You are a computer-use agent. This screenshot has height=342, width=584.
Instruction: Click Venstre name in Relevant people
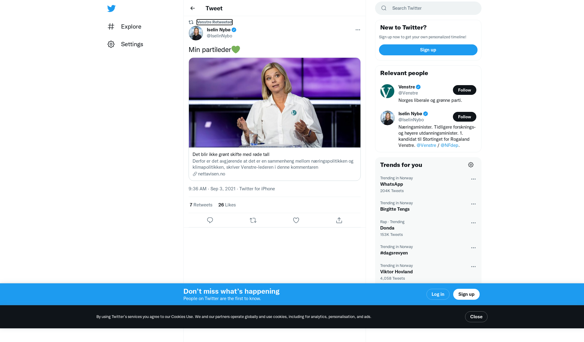point(407,87)
